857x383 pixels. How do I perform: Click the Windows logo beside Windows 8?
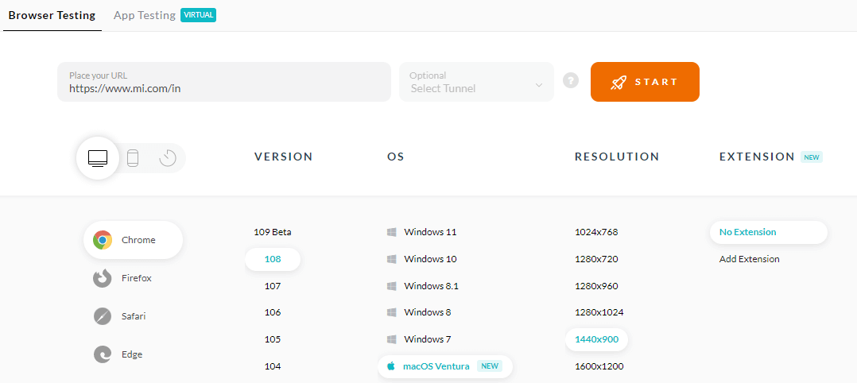(391, 312)
